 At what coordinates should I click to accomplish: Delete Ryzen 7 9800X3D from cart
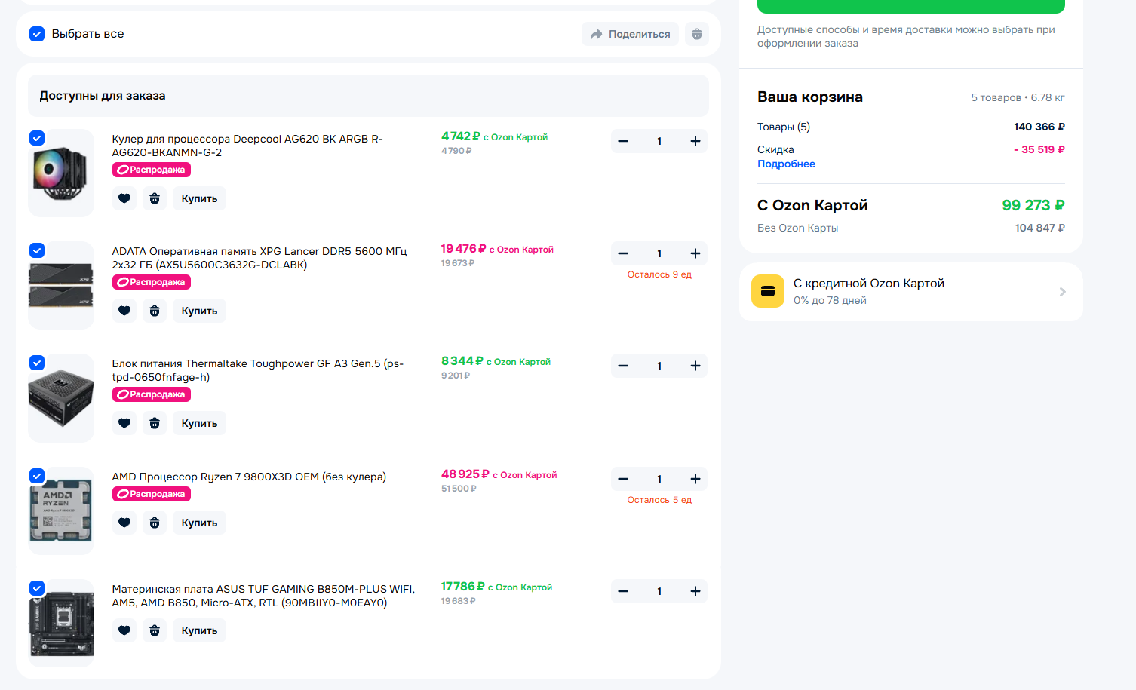[x=155, y=523]
